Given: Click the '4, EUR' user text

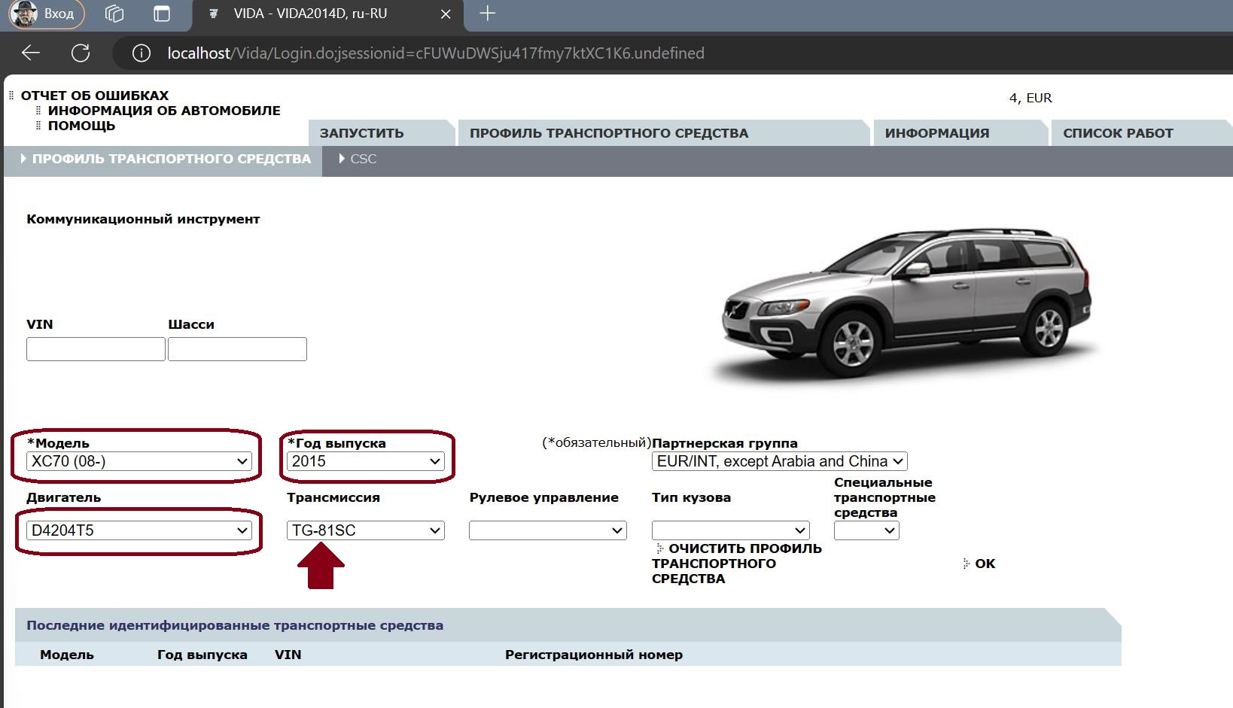Looking at the screenshot, I should coord(1031,98).
